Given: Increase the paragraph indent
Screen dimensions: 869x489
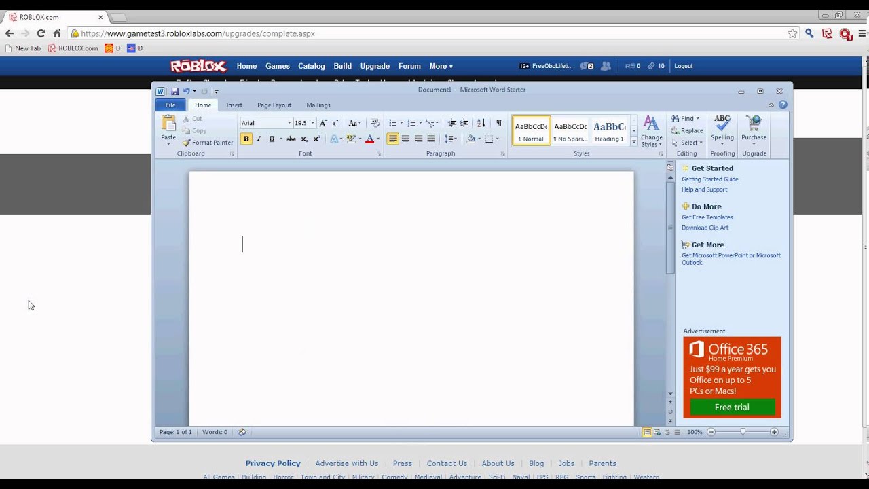Looking at the screenshot, I should pos(464,123).
